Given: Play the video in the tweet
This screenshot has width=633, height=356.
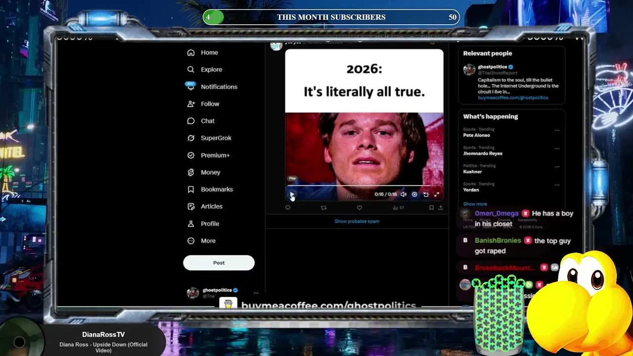Looking at the screenshot, I should (292, 195).
